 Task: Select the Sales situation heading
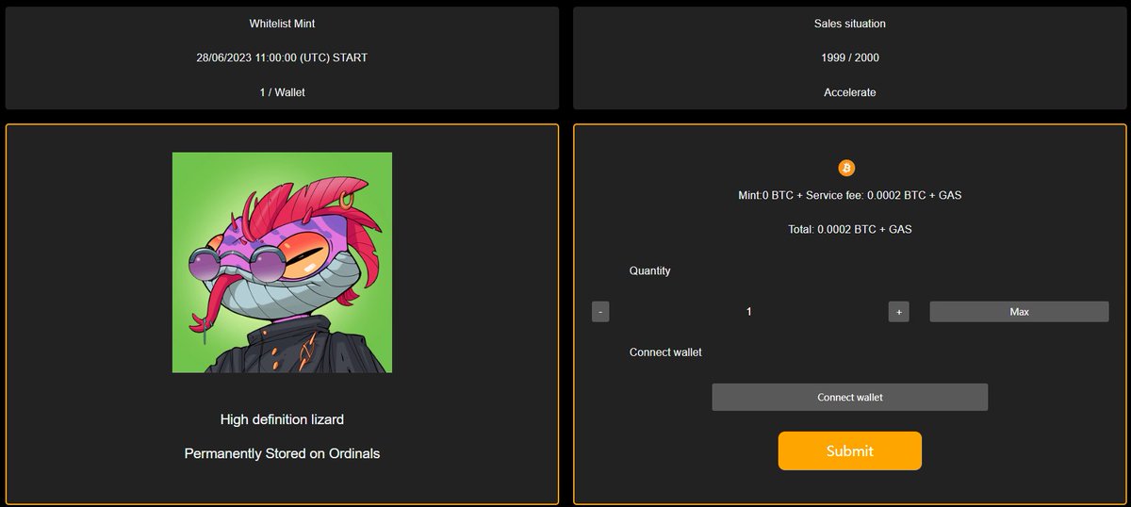pyautogui.click(x=849, y=23)
